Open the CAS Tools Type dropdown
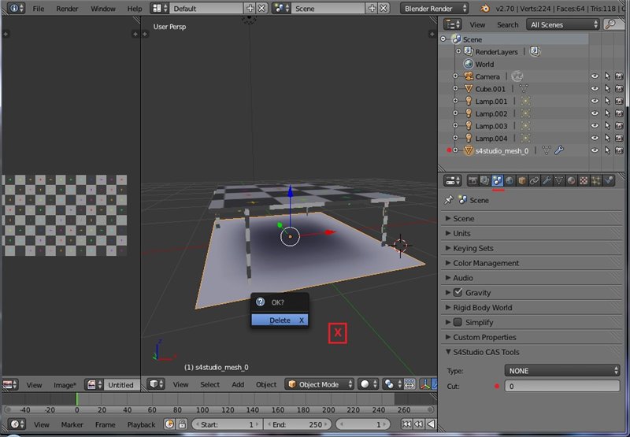Screen dimensions: 630x437 pos(562,370)
